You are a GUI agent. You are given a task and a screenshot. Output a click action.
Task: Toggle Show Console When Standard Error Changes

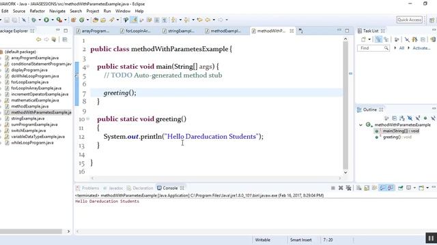391,188
